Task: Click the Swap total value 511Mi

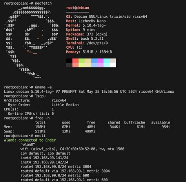Action: pyautogui.click(x=40, y=131)
